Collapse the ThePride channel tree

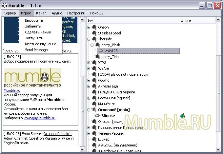(89, 39)
